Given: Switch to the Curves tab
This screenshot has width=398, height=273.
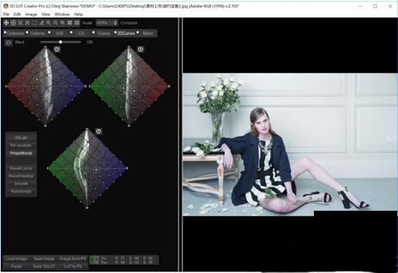Looking at the screenshot, I should pos(104,33).
